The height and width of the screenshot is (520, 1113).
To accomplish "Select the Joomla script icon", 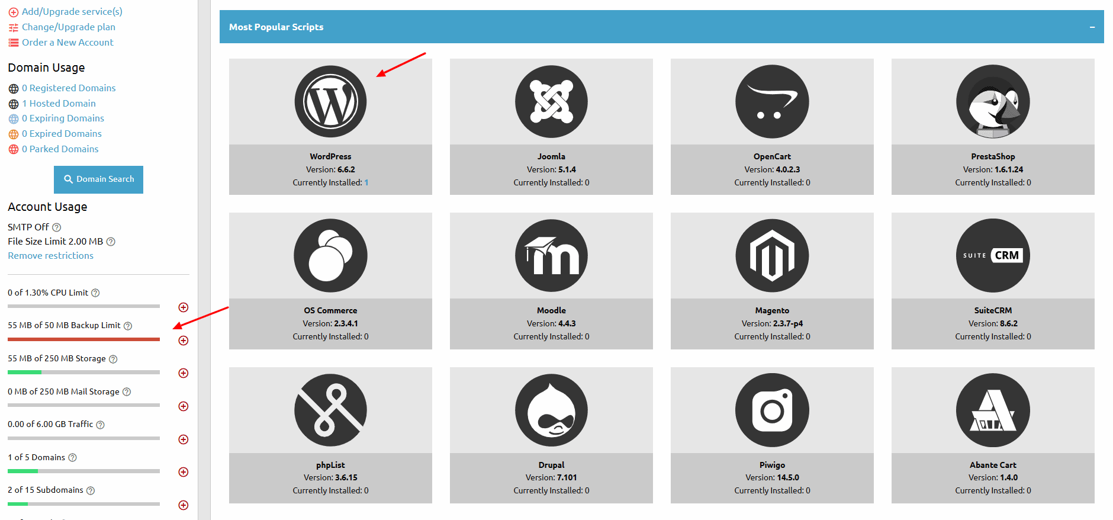I will tap(551, 101).
